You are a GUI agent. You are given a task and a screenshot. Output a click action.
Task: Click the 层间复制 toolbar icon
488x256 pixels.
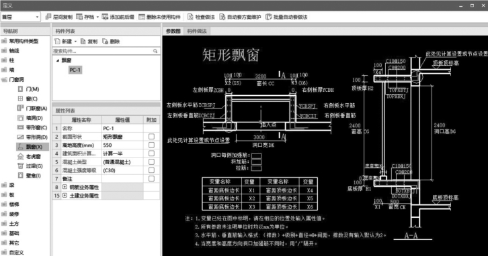tap(48, 17)
